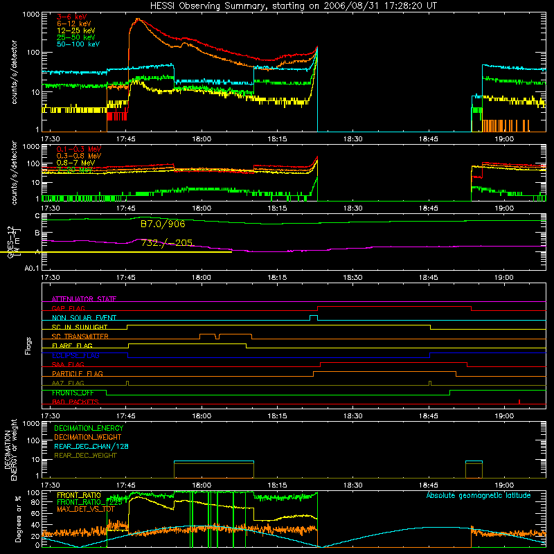Click the yellow FRONT_RATIO legend label
Image resolution: width=554 pixels, height=554 pixels.
tap(79, 495)
